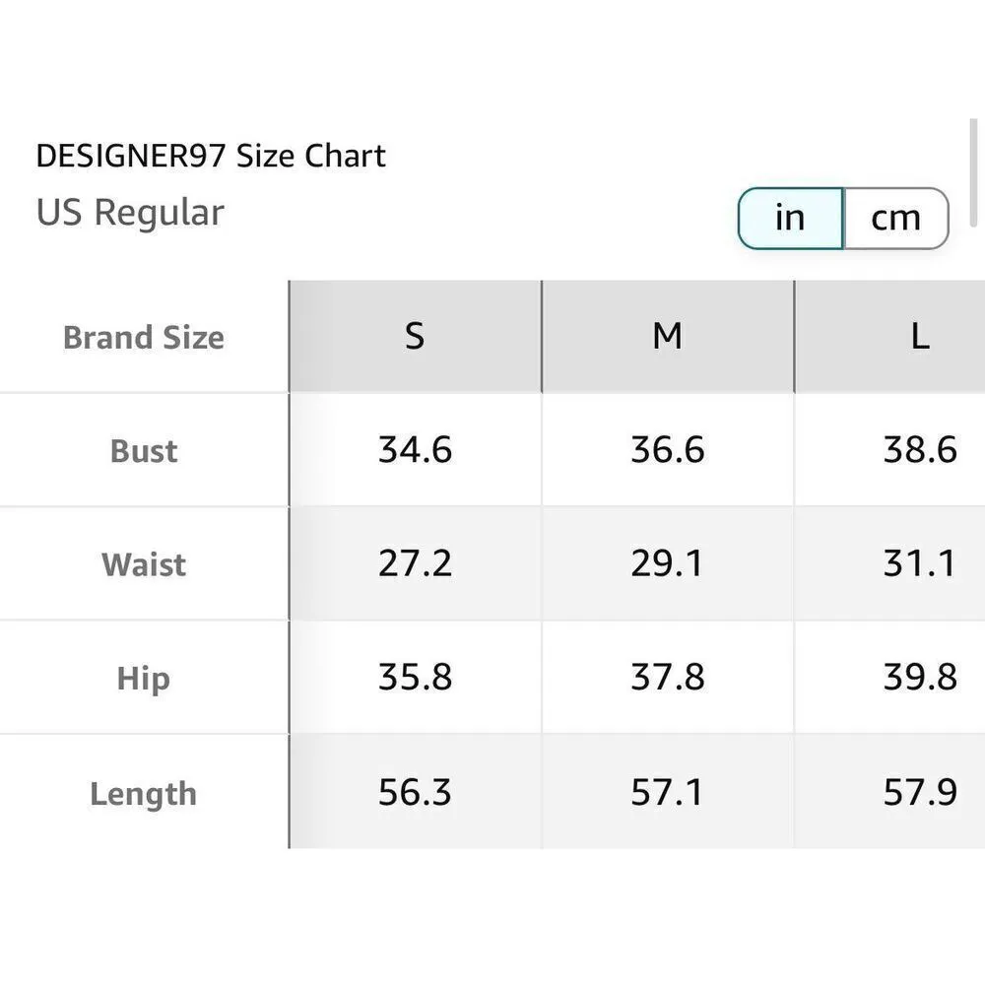Select the L size column header
Screen dimensions: 985x985
click(919, 337)
